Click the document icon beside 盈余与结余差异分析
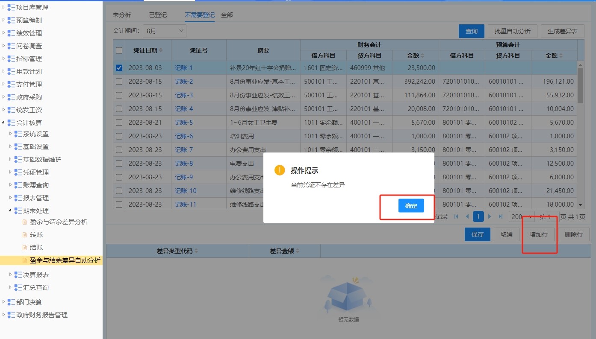The height and width of the screenshot is (339, 596). [x=24, y=222]
